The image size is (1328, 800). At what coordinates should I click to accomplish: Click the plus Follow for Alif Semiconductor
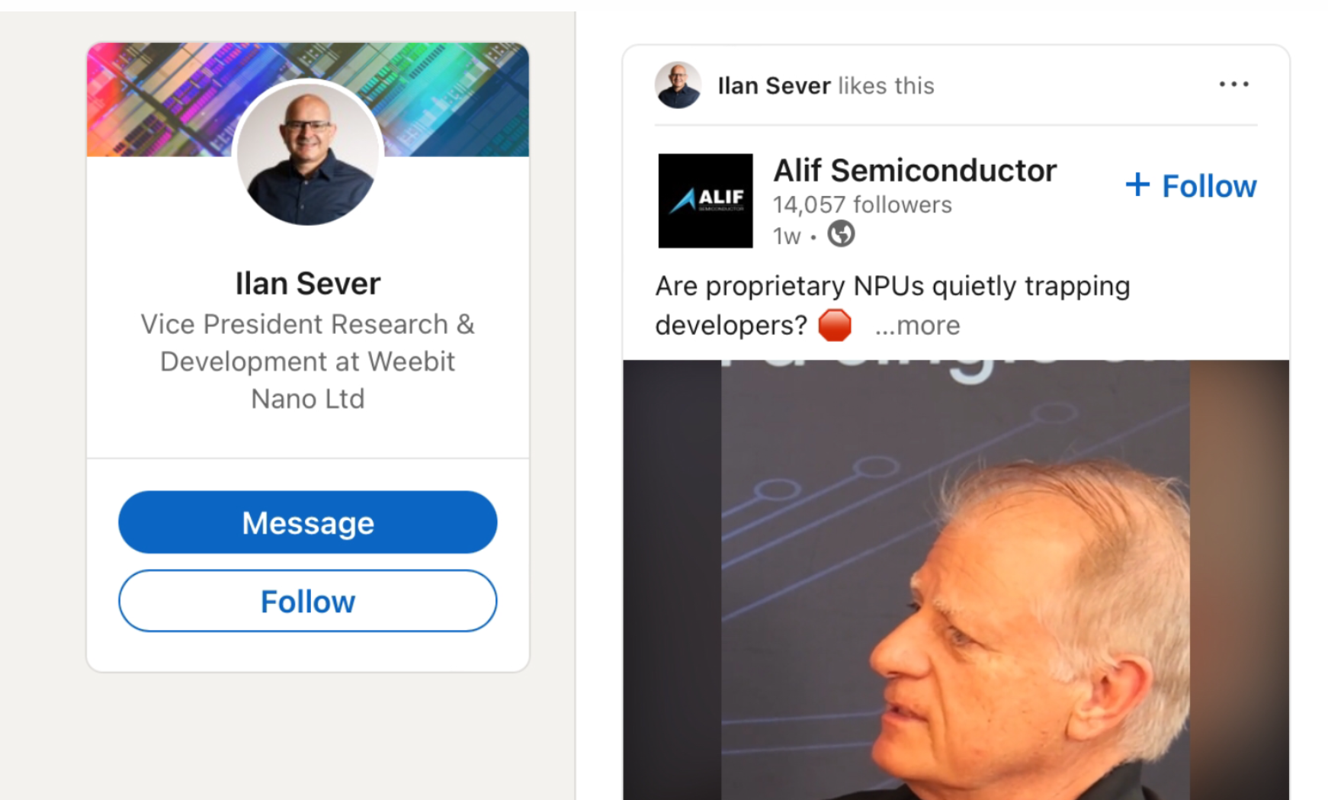[1191, 186]
